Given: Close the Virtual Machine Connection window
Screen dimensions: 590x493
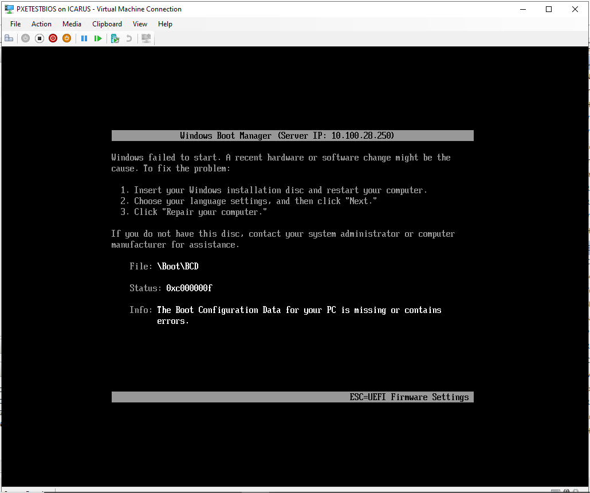Looking at the screenshot, I should [x=575, y=9].
